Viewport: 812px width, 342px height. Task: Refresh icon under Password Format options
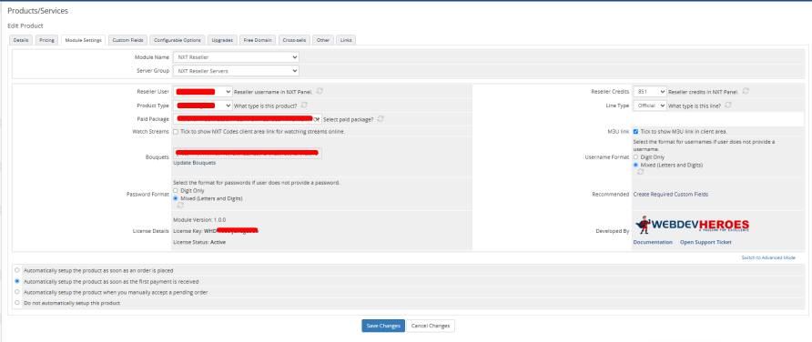click(180, 206)
